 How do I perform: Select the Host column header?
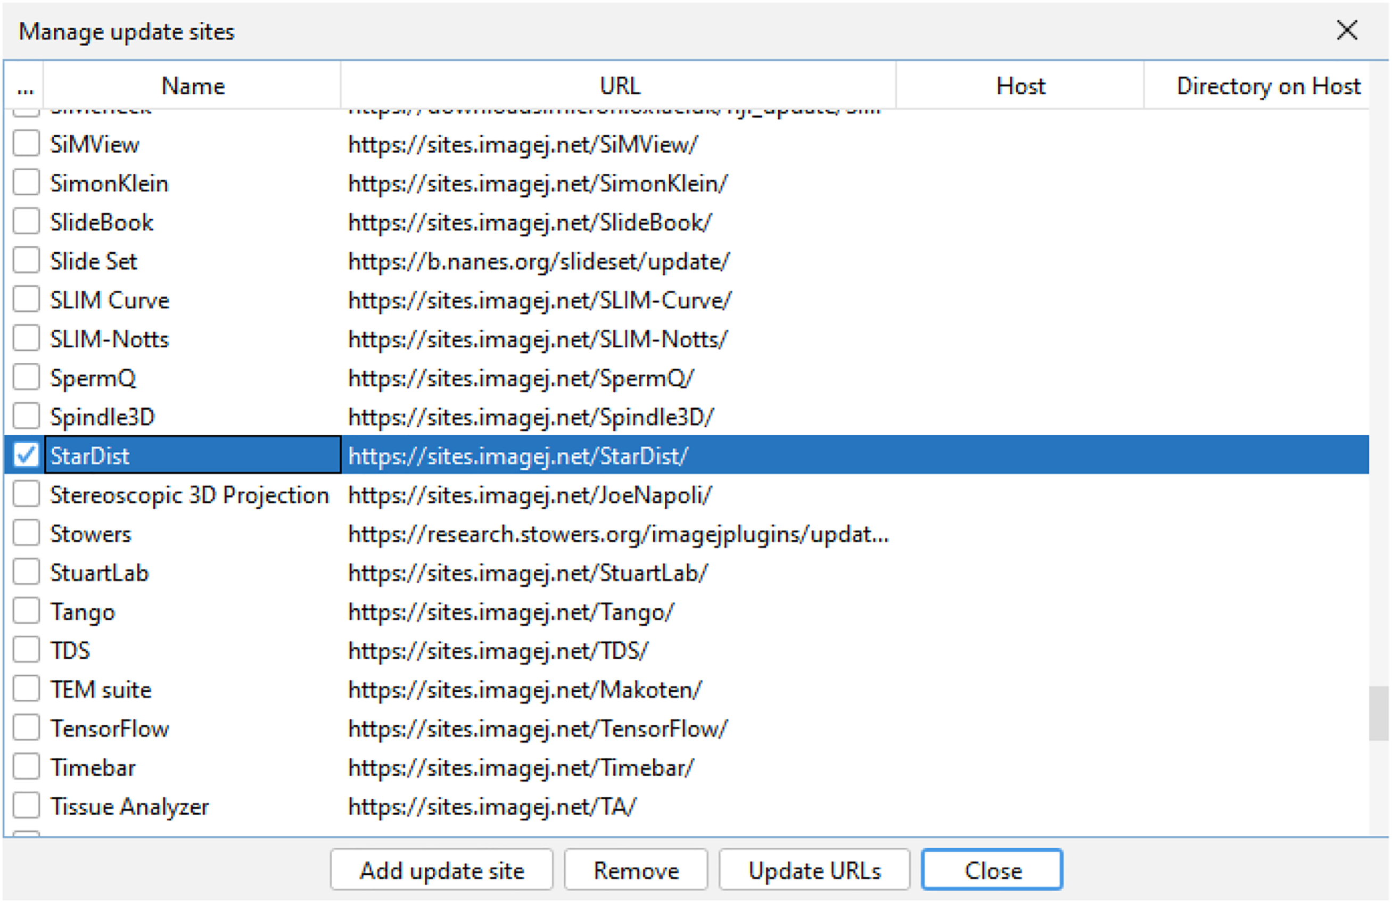[1020, 86]
